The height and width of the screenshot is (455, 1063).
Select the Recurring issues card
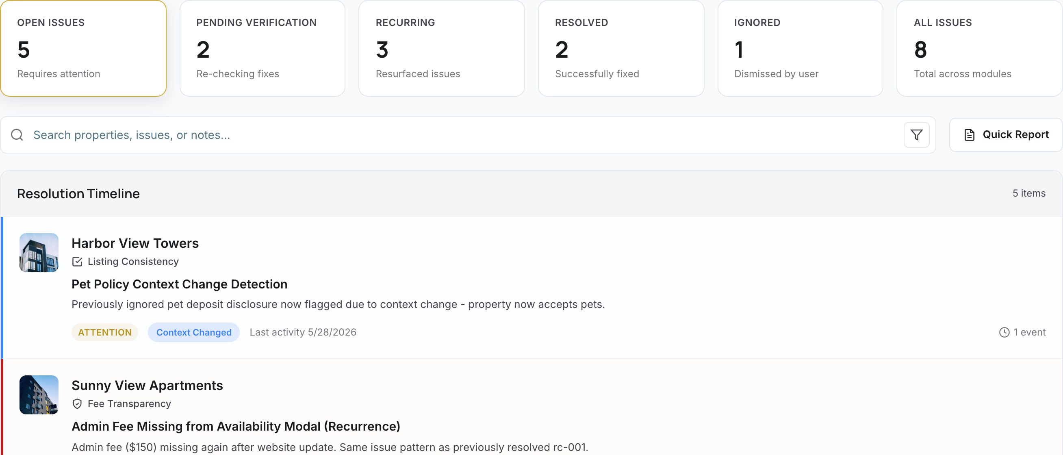(442, 48)
